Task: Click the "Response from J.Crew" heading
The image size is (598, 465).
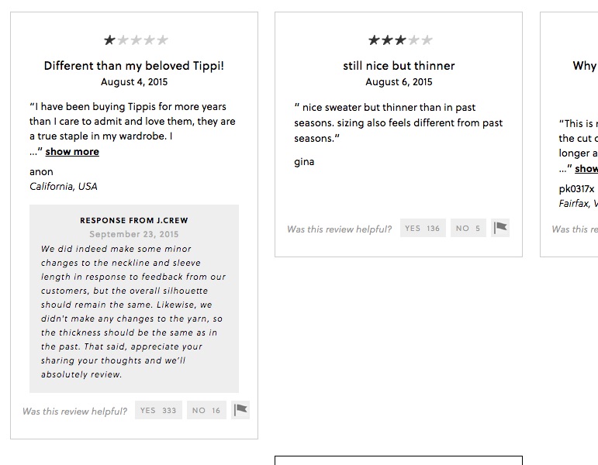Action: pyautogui.click(x=134, y=220)
